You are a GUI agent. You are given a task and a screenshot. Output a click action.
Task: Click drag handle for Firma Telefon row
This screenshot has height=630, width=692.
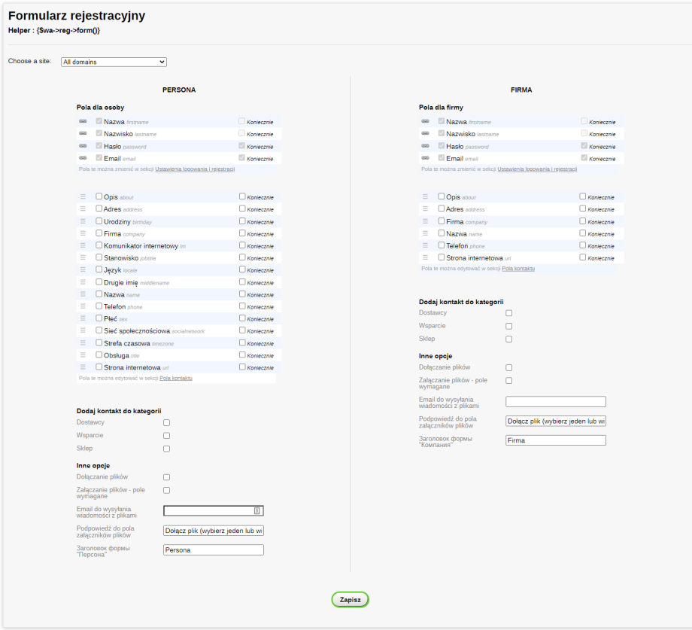pos(425,246)
